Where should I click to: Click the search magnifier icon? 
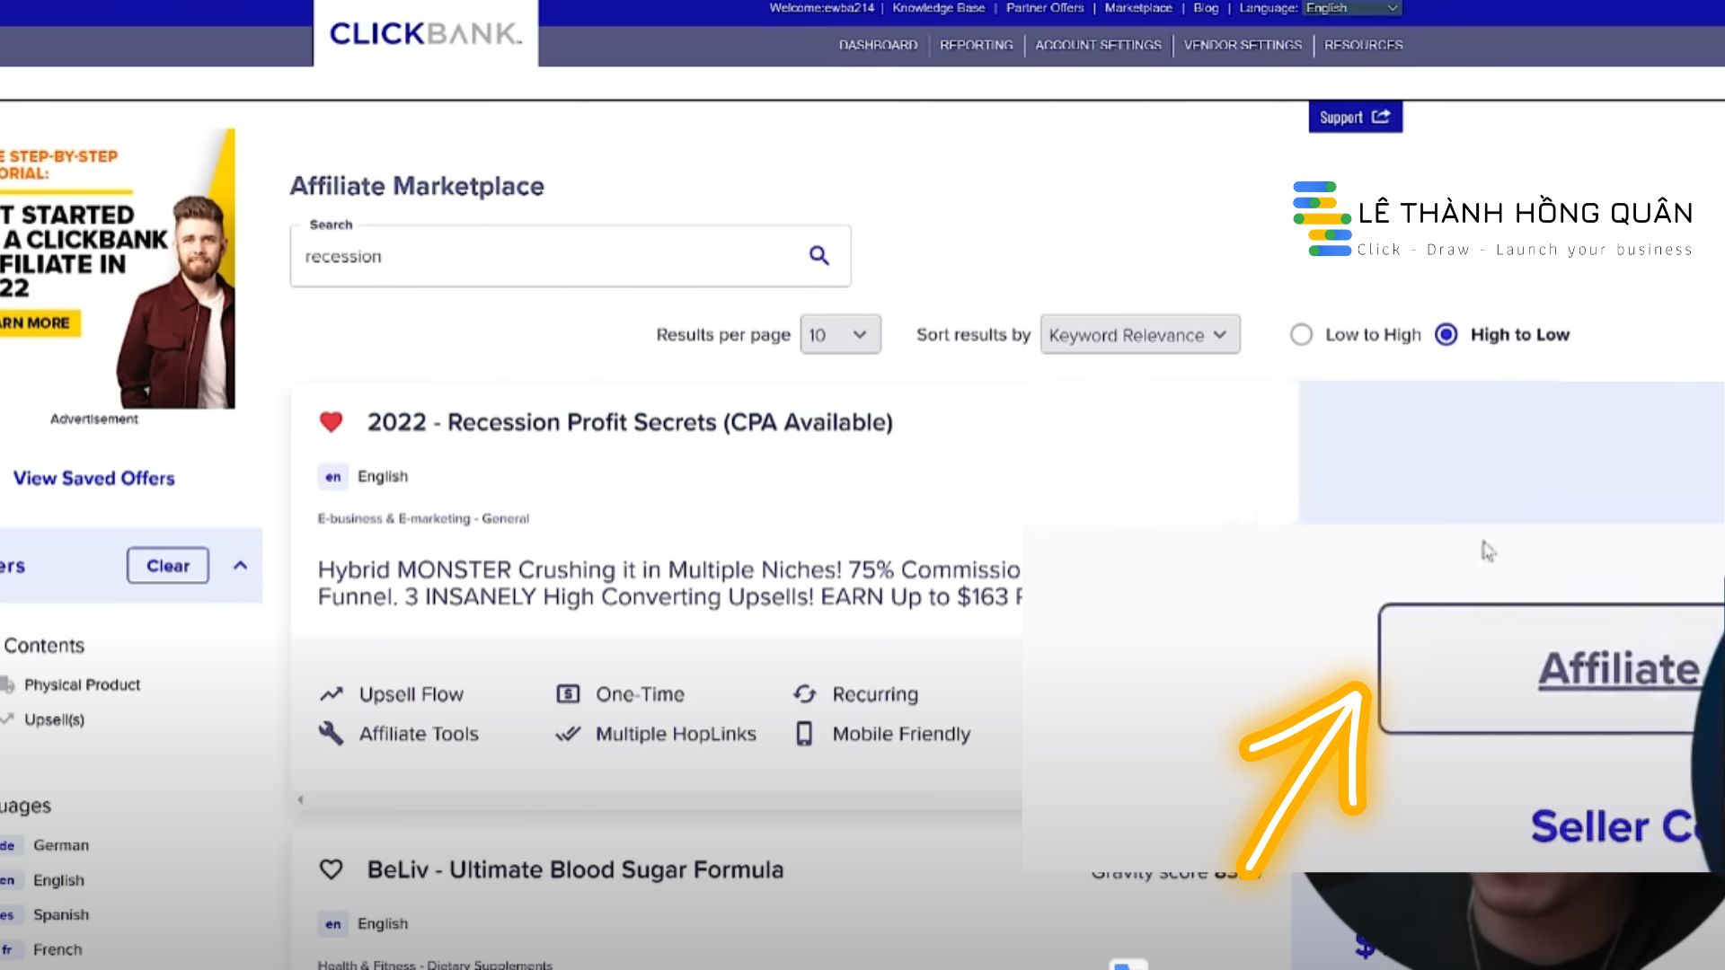[818, 256]
